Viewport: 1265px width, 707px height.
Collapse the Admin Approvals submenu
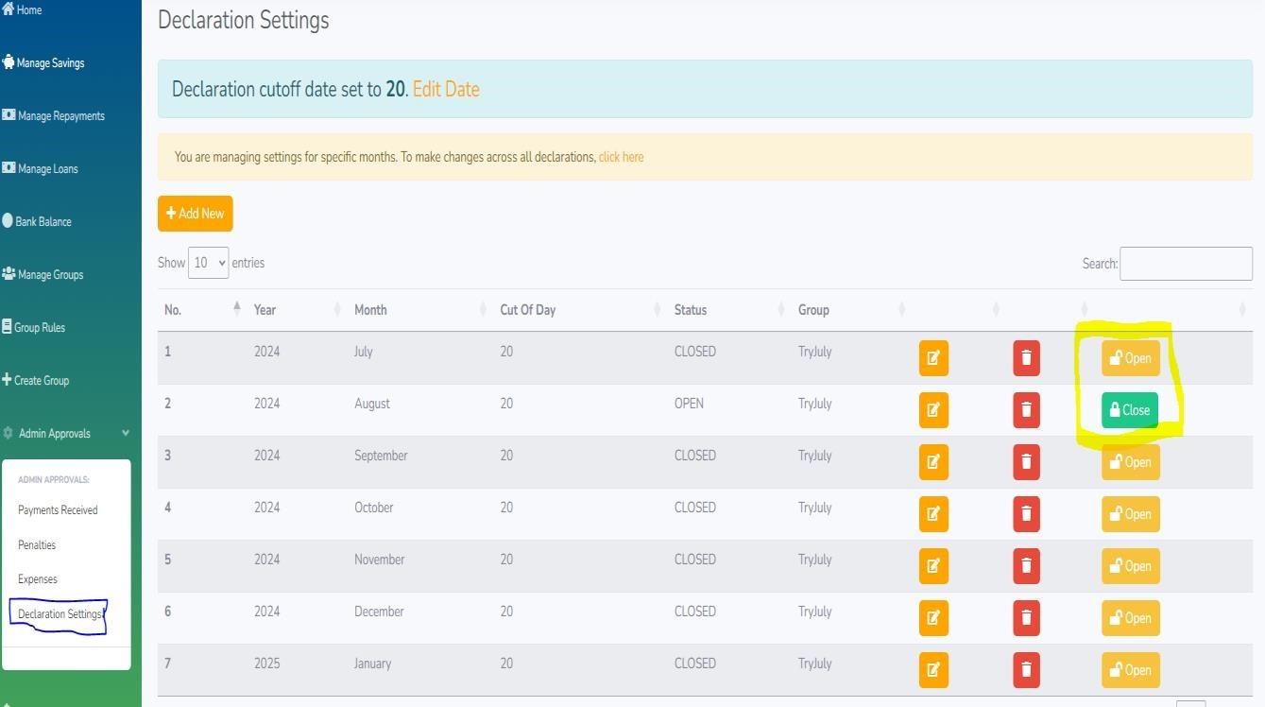[x=124, y=433]
